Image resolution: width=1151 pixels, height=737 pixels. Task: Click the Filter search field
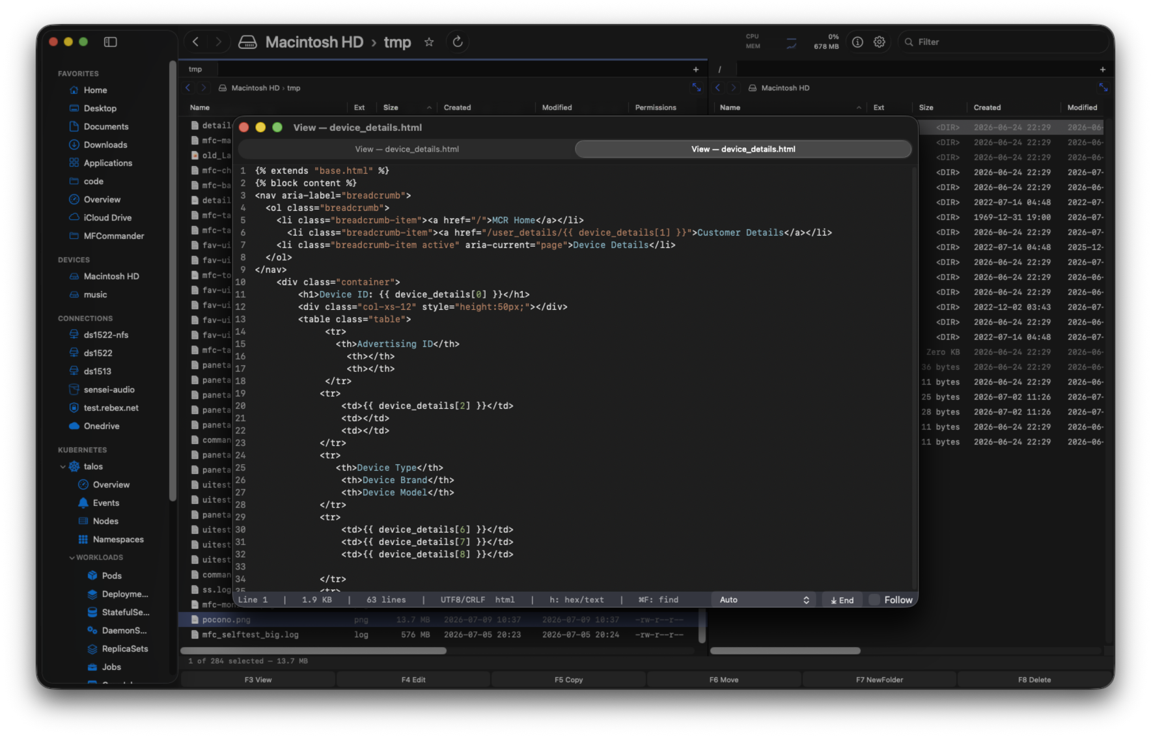(1003, 42)
